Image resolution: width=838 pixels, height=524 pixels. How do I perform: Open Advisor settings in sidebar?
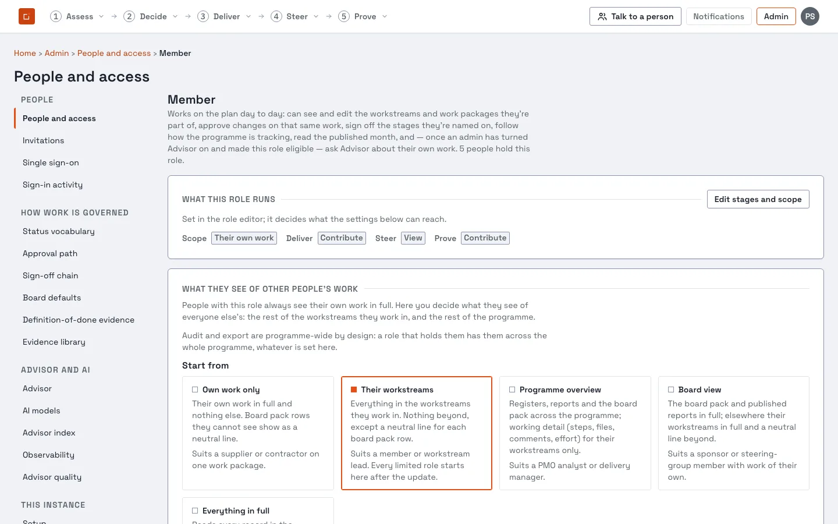coord(37,388)
